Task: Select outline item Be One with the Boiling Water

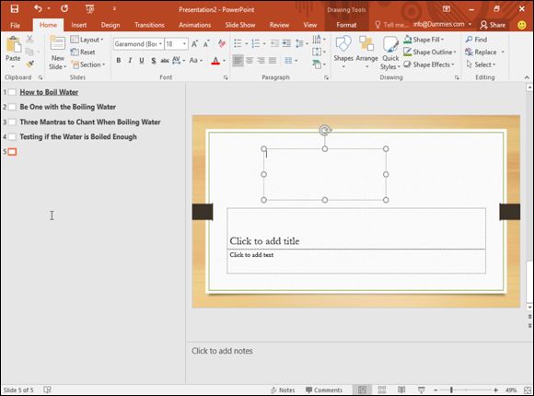Action: click(x=68, y=107)
